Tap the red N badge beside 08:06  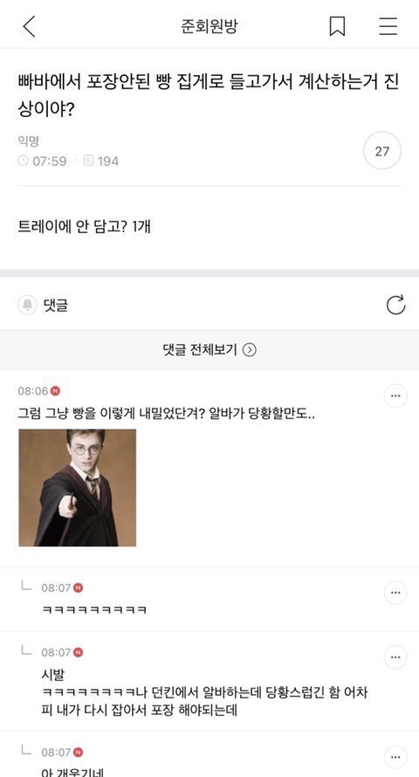(x=56, y=391)
